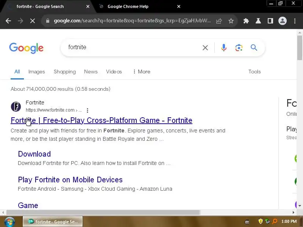Viewport: 303px width, 227px height.
Task: Click About 714,000,000 results text
Action: 61,89
